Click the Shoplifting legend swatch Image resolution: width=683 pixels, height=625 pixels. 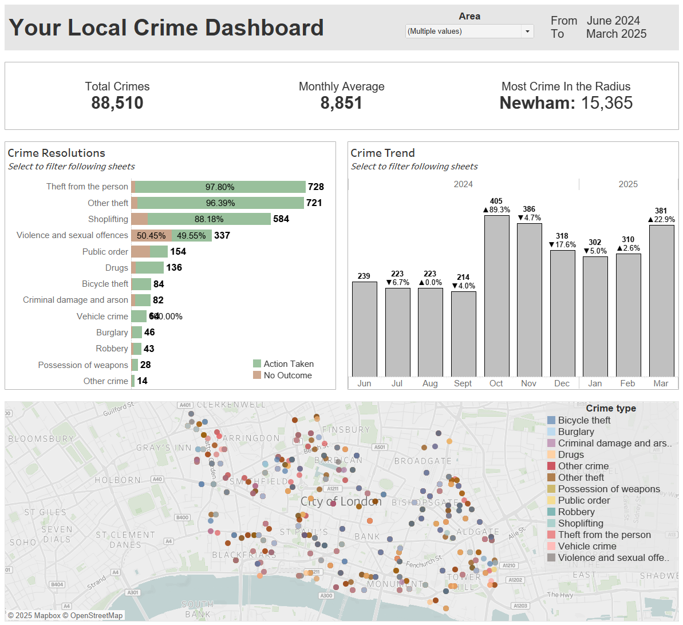click(551, 523)
